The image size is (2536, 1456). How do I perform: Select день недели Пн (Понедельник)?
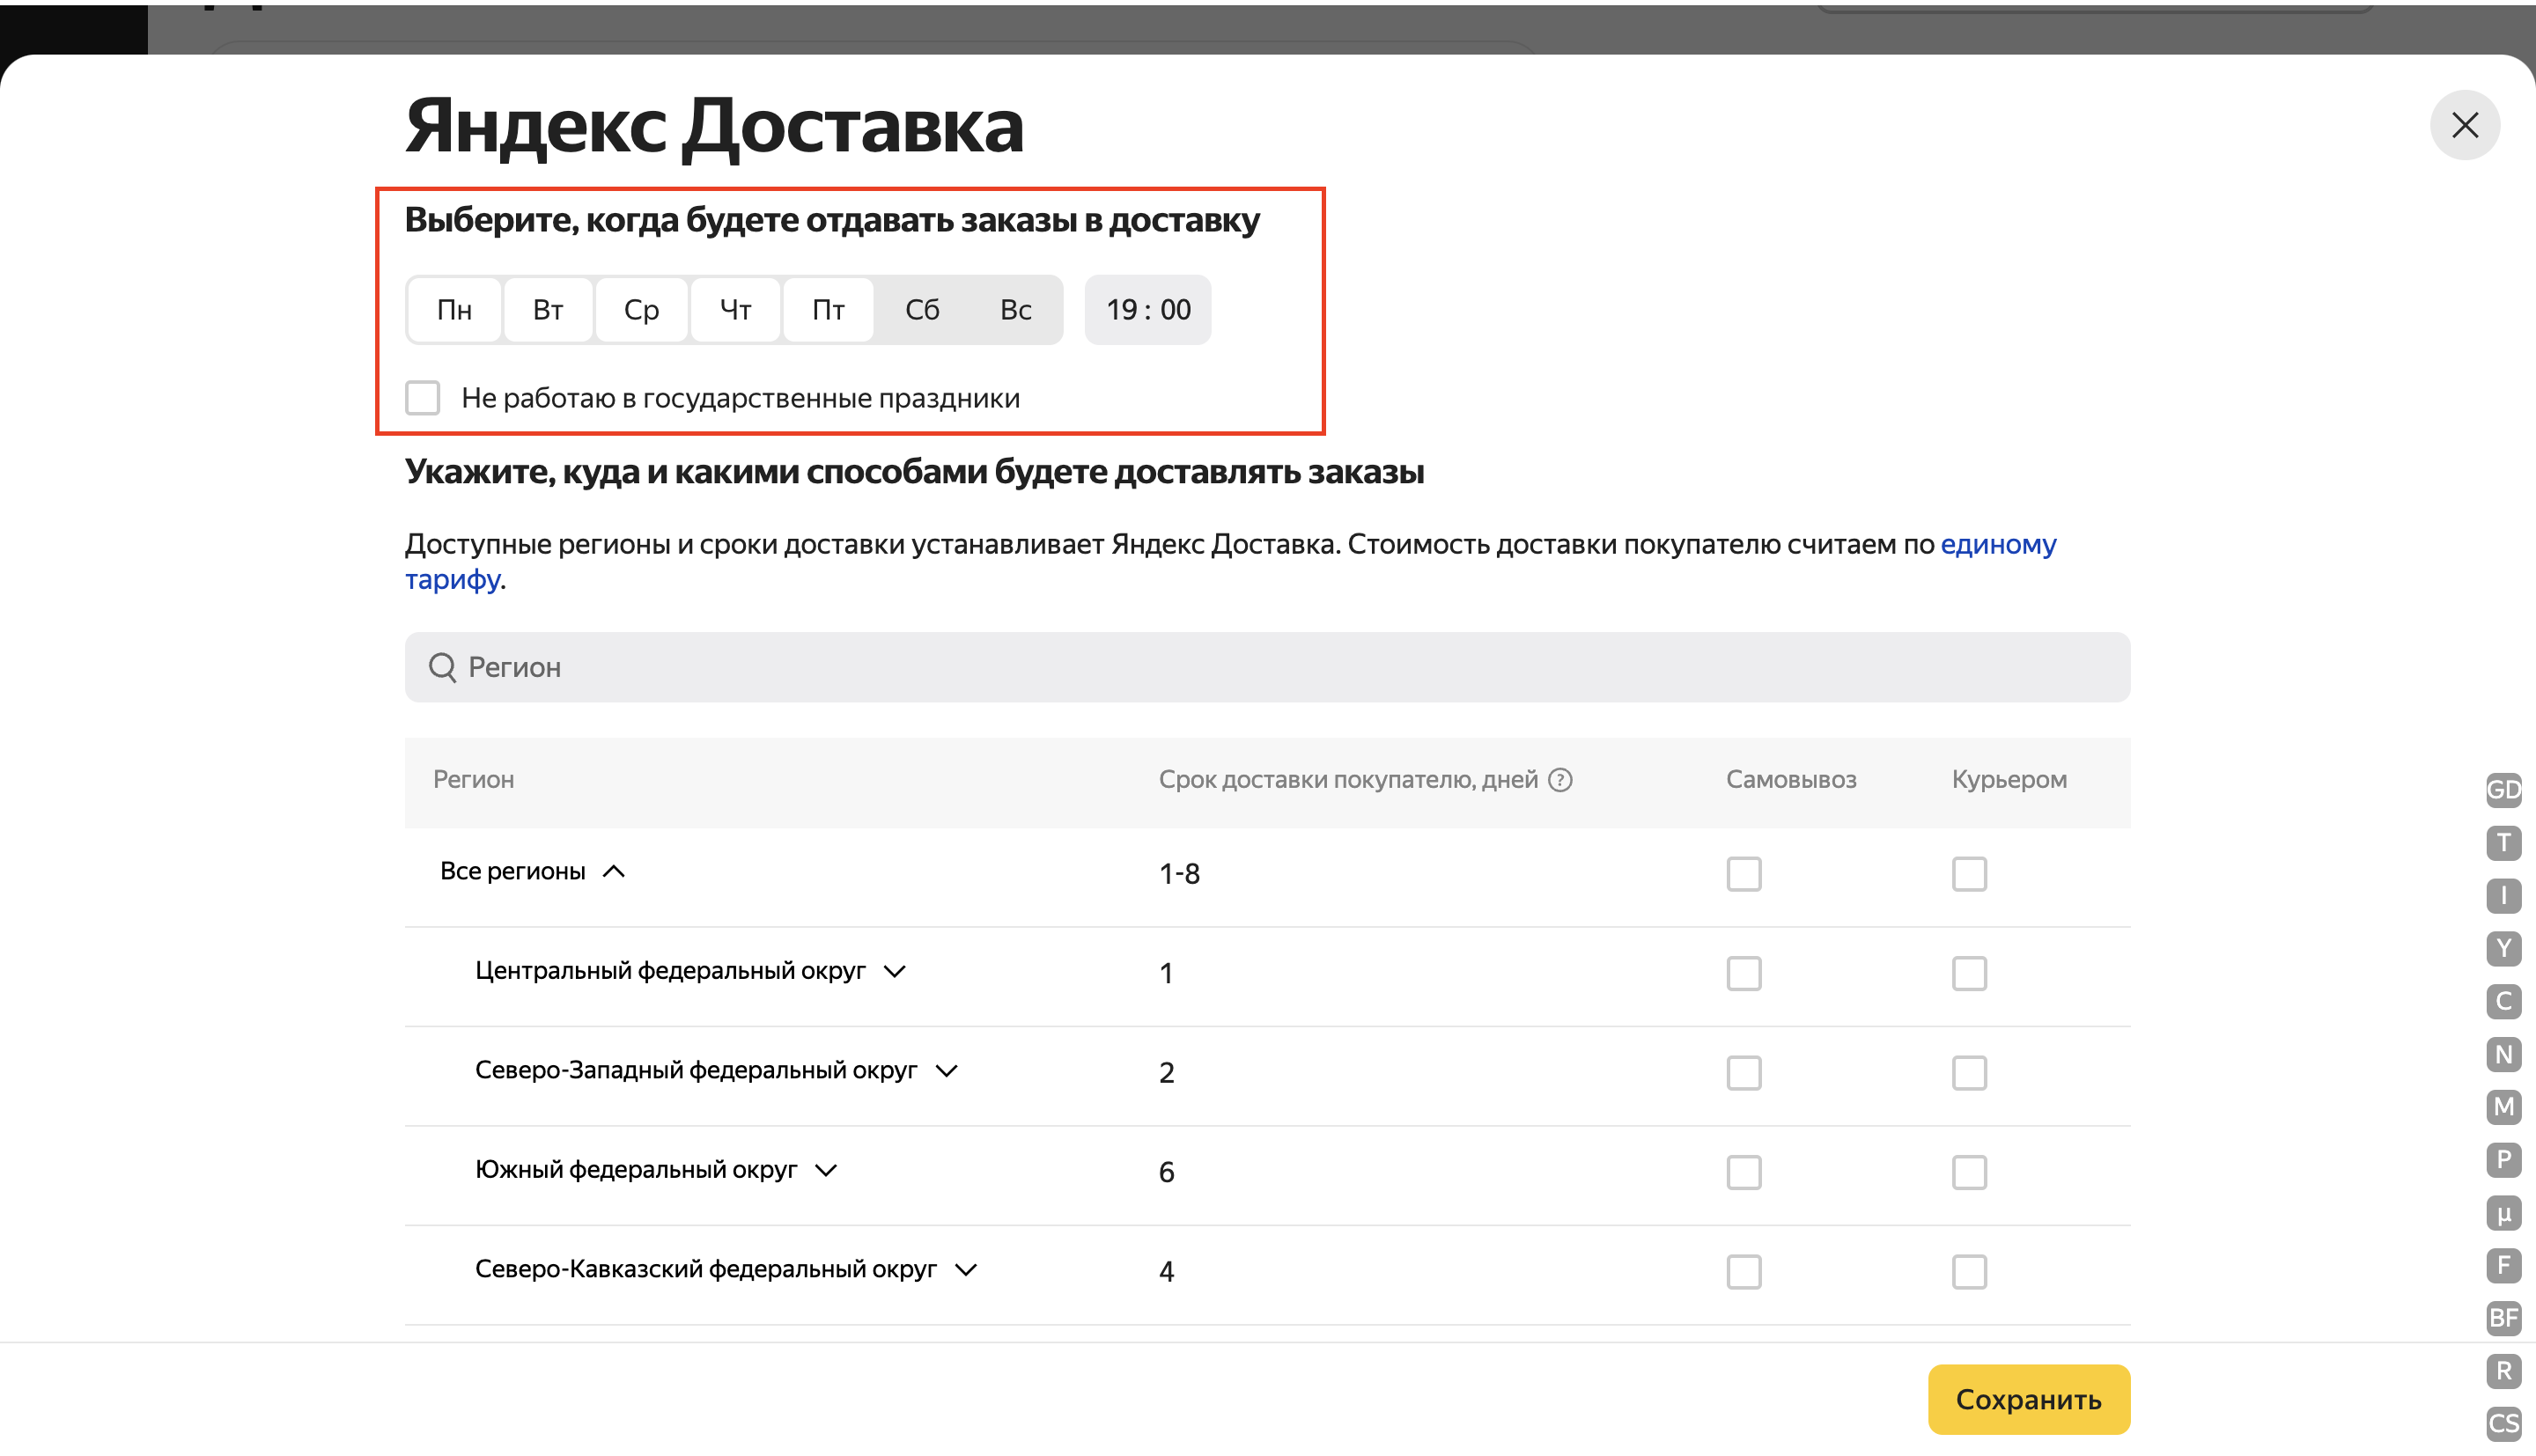pyautogui.click(x=454, y=310)
